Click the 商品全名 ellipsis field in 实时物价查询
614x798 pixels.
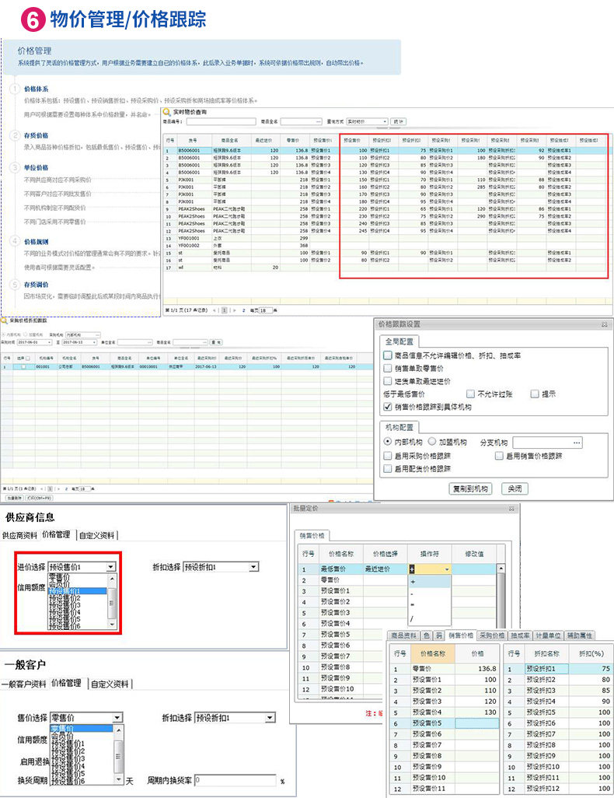point(301,121)
